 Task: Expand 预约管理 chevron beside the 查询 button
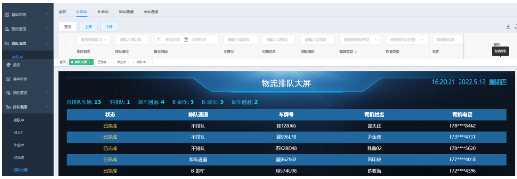coord(47,29)
